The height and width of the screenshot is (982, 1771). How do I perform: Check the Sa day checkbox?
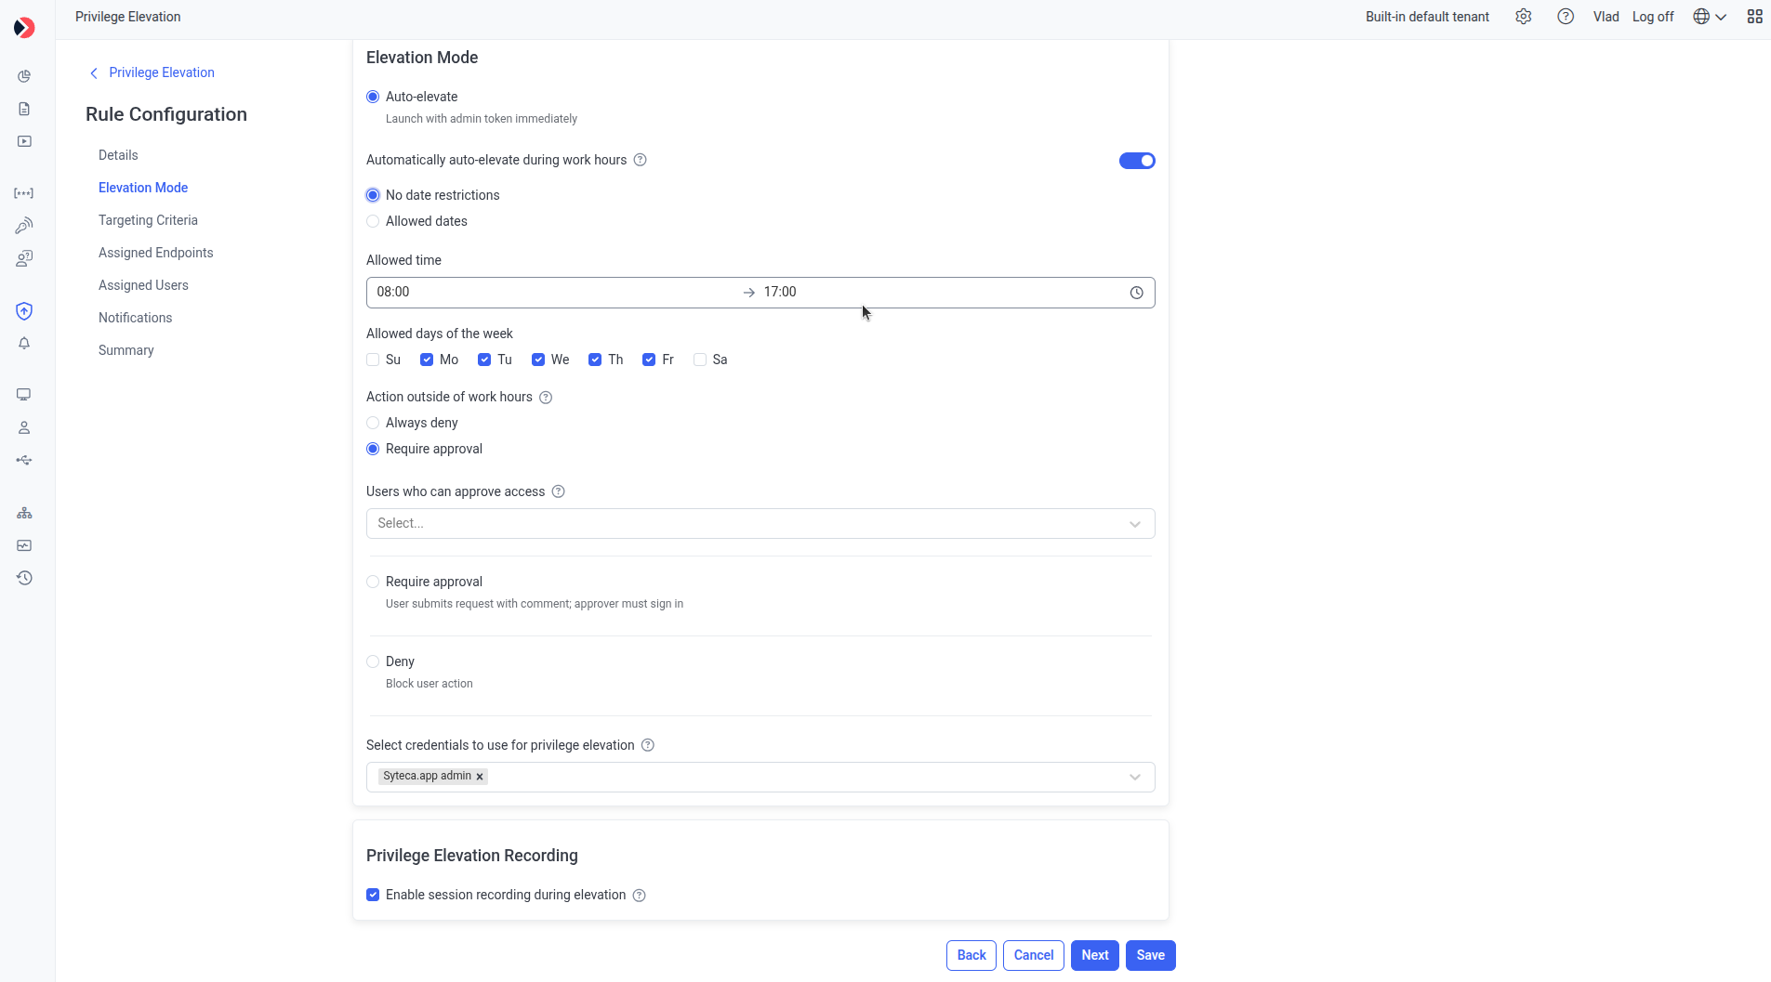tap(700, 360)
